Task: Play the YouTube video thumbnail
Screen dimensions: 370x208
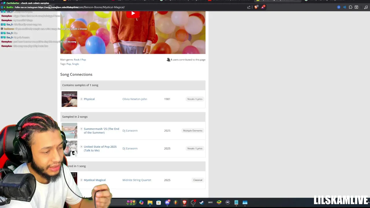Action: click(133, 13)
